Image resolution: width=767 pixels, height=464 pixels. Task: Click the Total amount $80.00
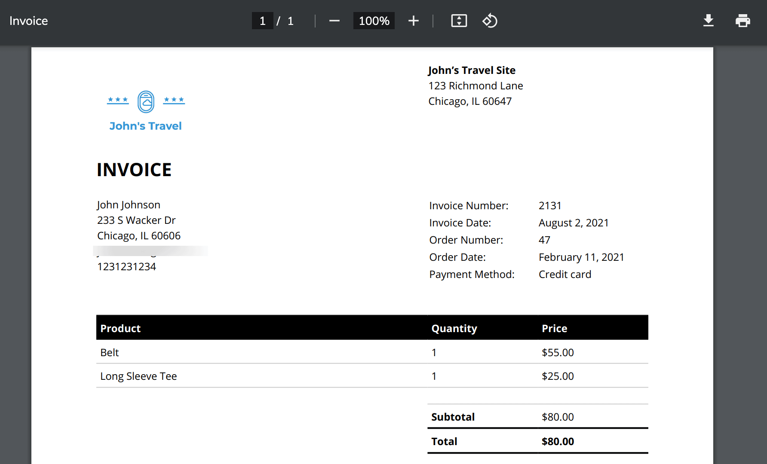tap(558, 441)
